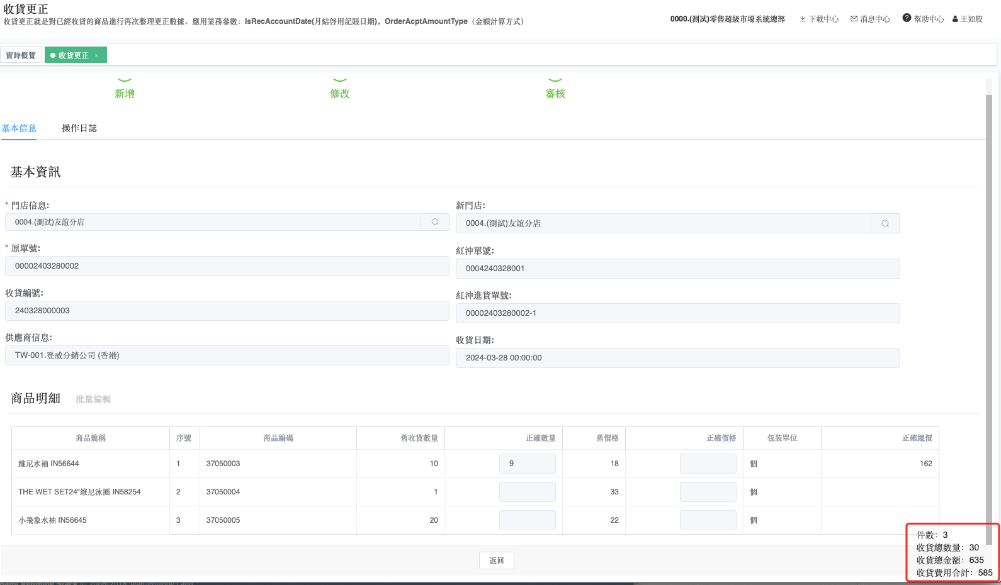Open the 操作日誌 tab

click(x=79, y=128)
